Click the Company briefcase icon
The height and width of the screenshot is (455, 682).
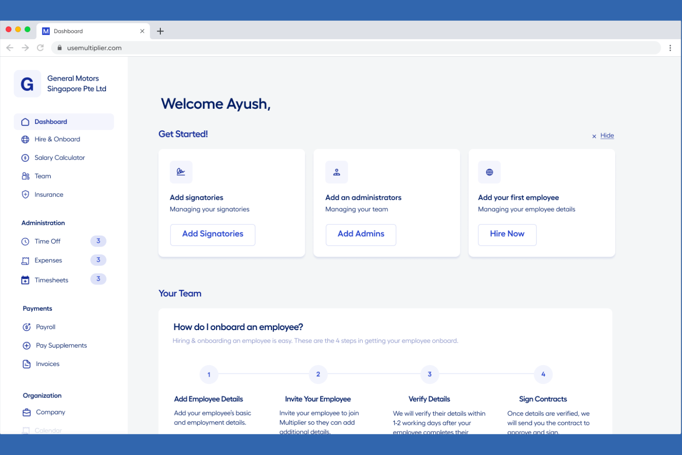click(27, 413)
